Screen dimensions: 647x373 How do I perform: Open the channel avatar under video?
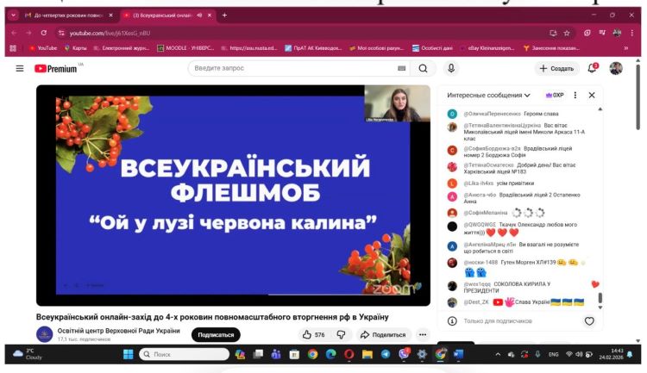(45, 334)
